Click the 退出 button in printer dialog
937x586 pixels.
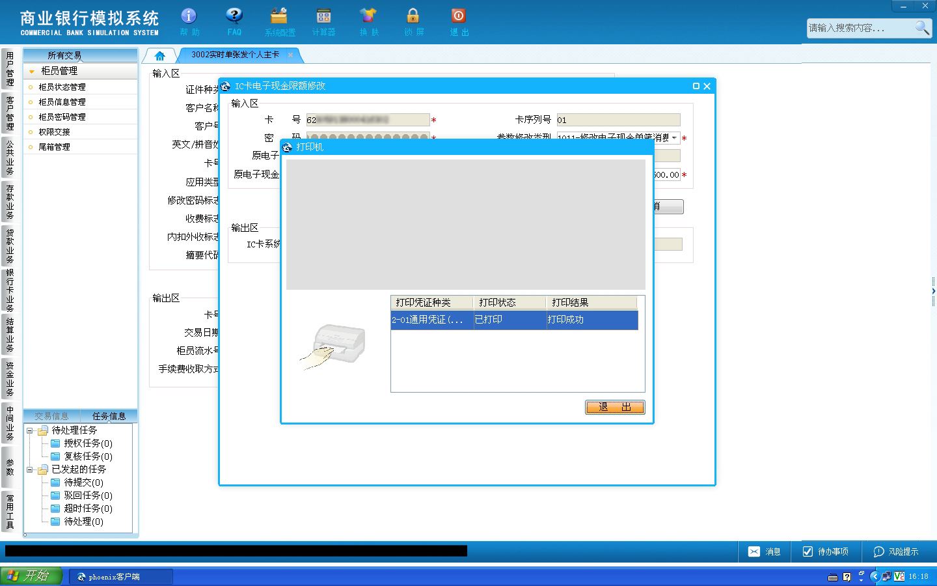tap(615, 407)
